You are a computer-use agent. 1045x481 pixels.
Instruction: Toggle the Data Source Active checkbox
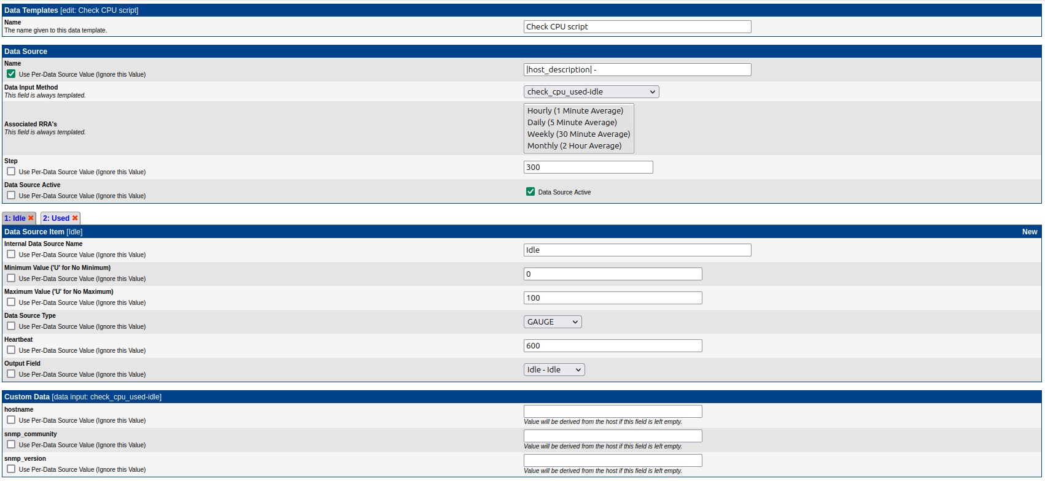pyautogui.click(x=530, y=191)
